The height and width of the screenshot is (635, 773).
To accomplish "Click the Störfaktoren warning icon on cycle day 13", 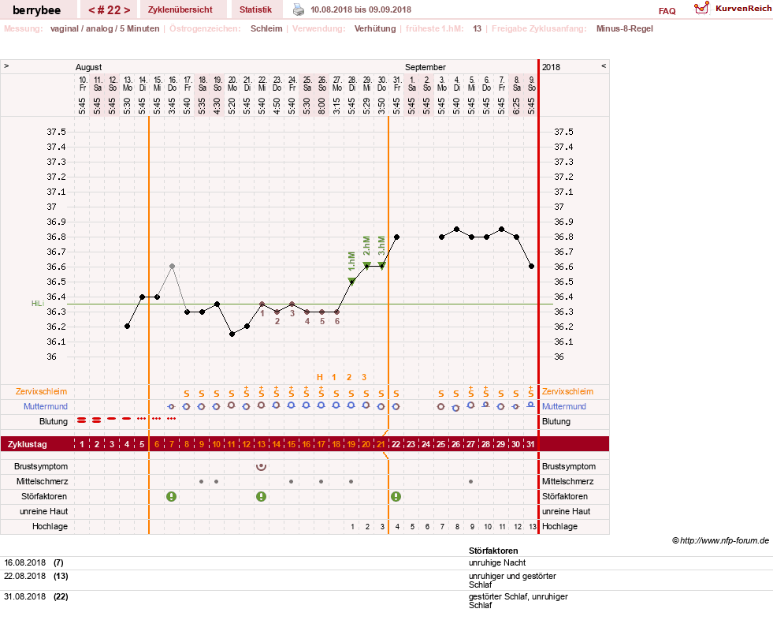I will [x=262, y=496].
